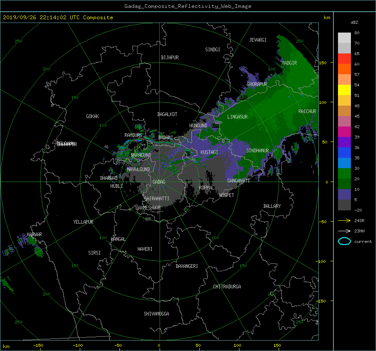This screenshot has width=376, height=351.
Task: Click the HANGAL city label
Action: pyautogui.click(x=118, y=239)
